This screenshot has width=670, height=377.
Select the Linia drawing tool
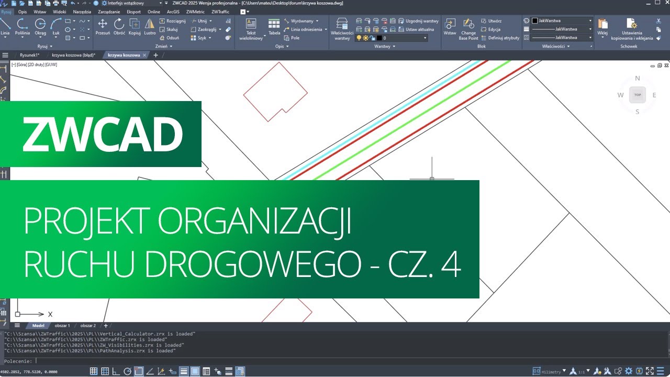coord(5,27)
